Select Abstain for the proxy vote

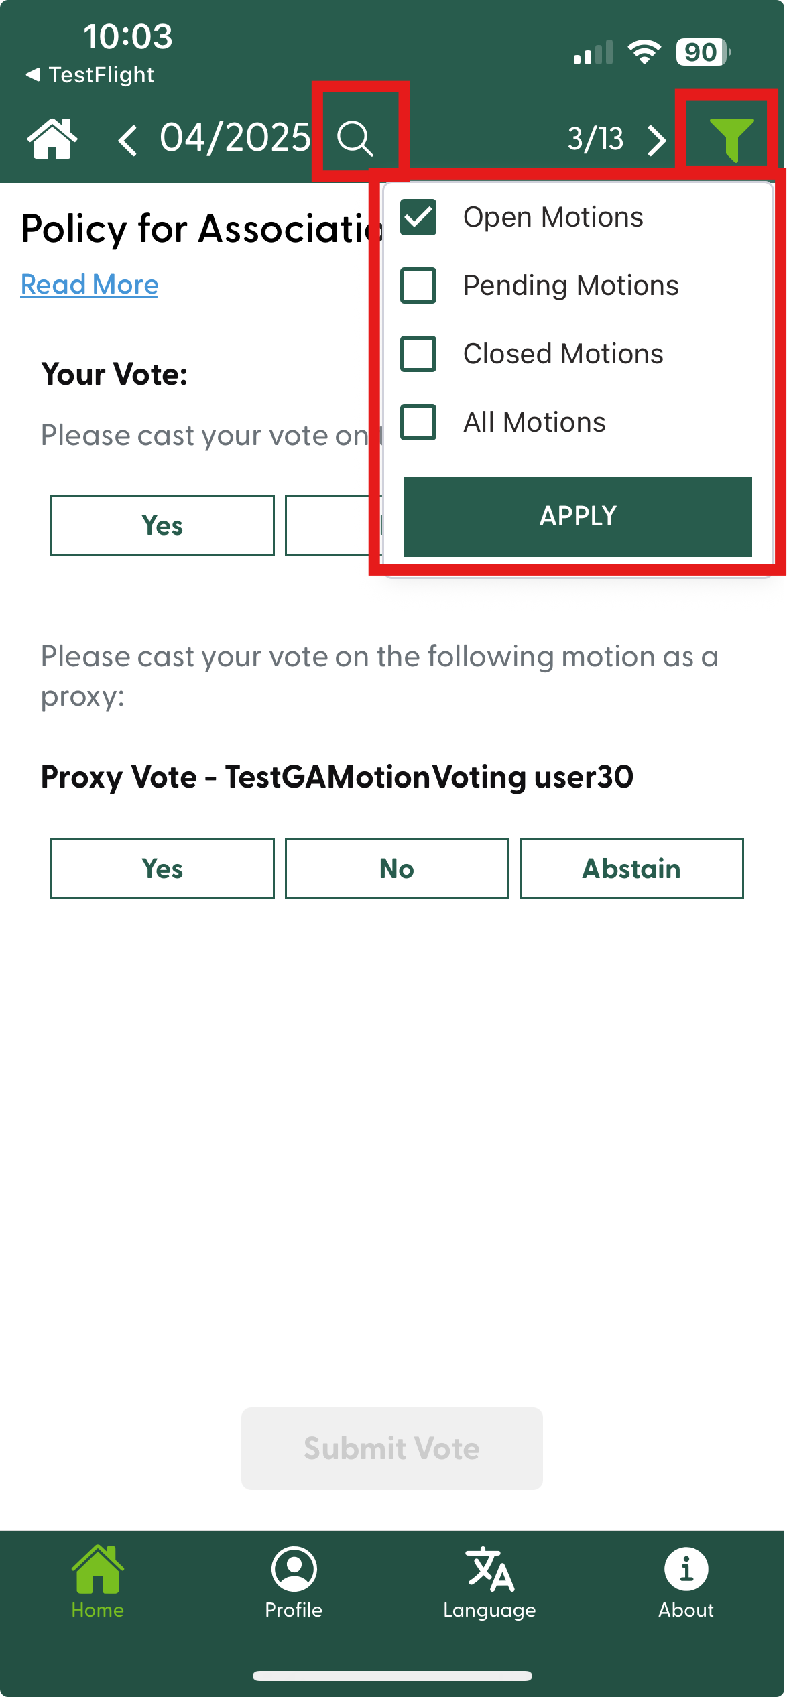point(631,869)
